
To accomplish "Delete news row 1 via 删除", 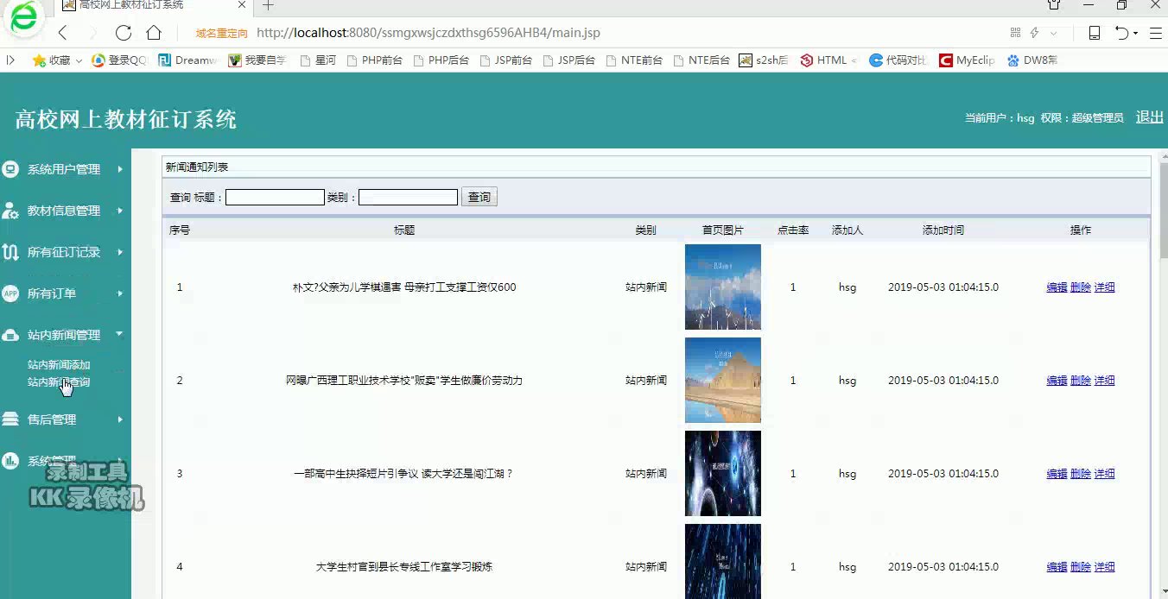I will pyautogui.click(x=1081, y=287).
